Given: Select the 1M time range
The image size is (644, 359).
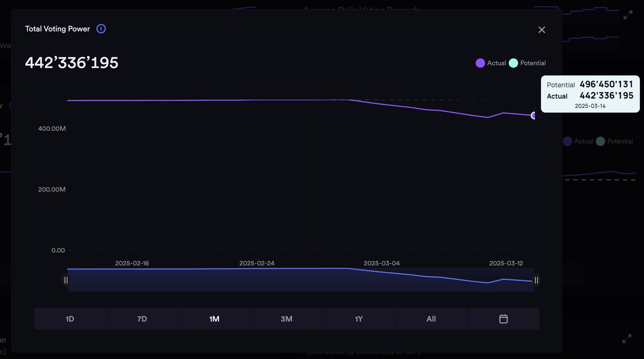Looking at the screenshot, I should tap(214, 319).
